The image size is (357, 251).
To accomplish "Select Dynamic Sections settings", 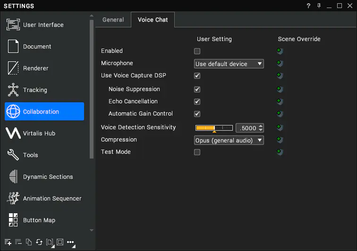I will coord(44,176).
